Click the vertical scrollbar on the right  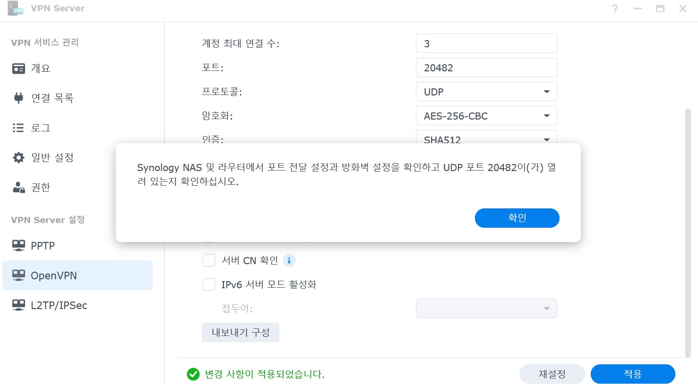688,233
